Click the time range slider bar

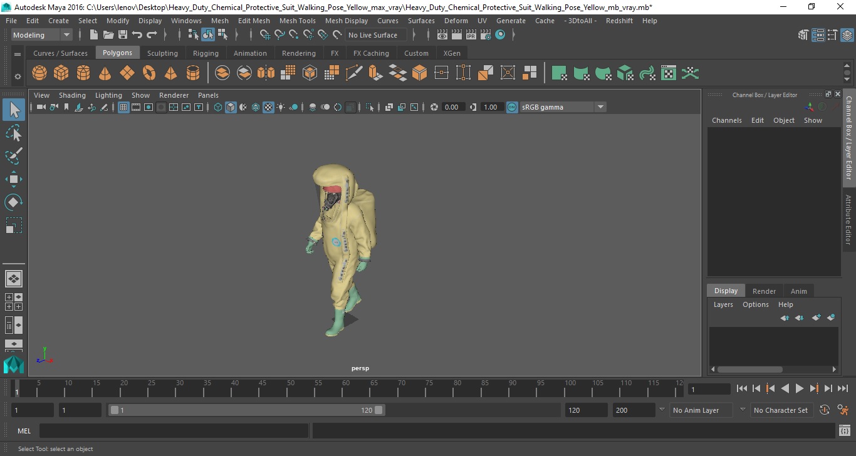pyautogui.click(x=246, y=410)
